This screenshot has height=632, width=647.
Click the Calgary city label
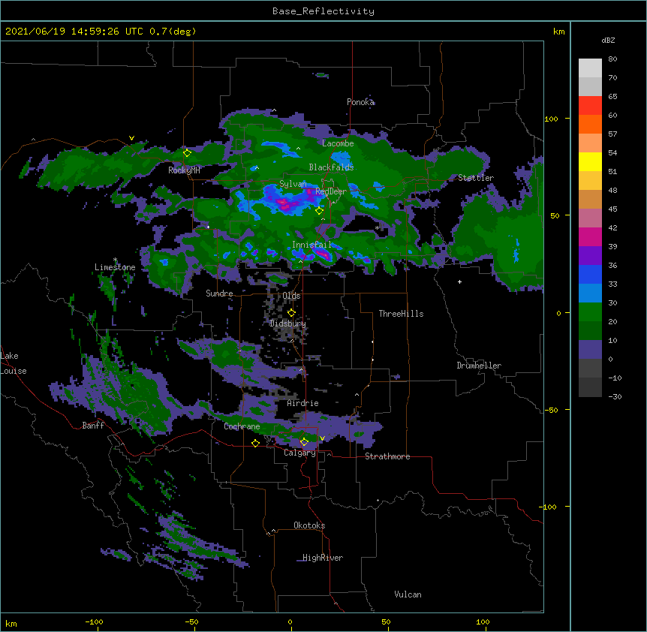click(x=299, y=453)
